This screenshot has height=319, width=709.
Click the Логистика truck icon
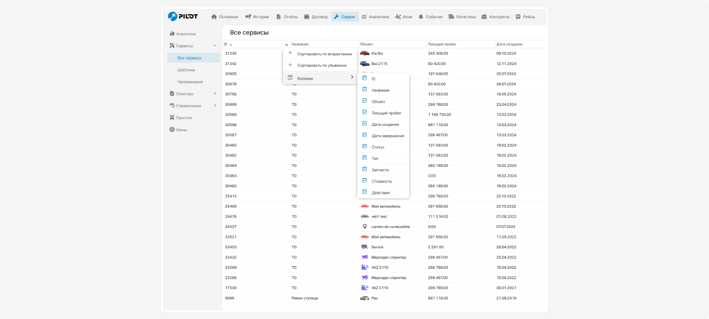click(452, 16)
